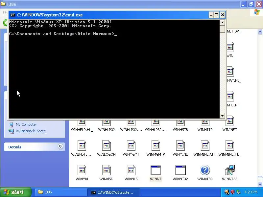The width and height of the screenshot is (263, 197).
Task: Select the WINHTTP file icon
Action: pyautogui.click(x=205, y=123)
